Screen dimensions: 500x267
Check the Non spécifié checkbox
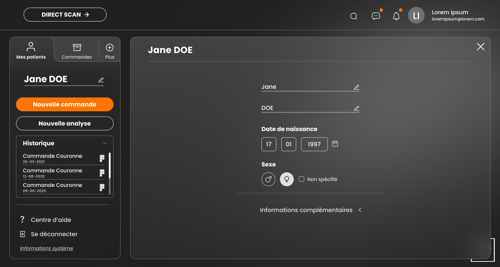click(302, 179)
